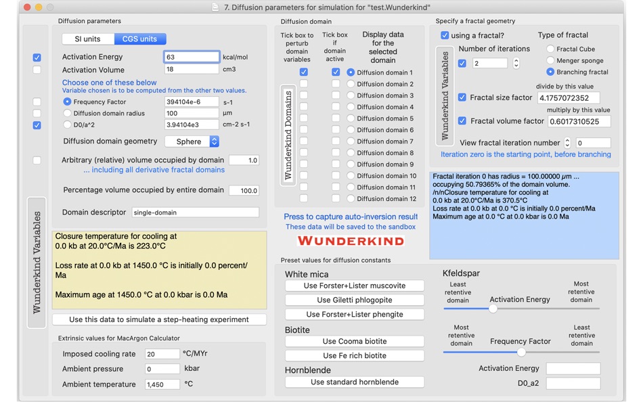The image size is (643, 402).
Task: Toggle the Activation Energy perturb checkbox
Action: click(x=37, y=58)
